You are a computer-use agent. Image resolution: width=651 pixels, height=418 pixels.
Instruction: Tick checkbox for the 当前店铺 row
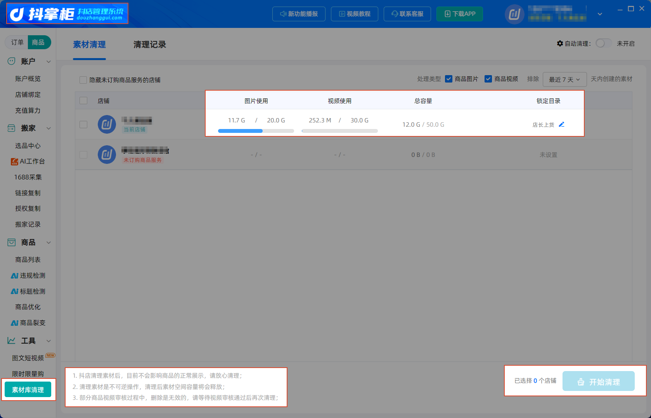pyautogui.click(x=83, y=124)
